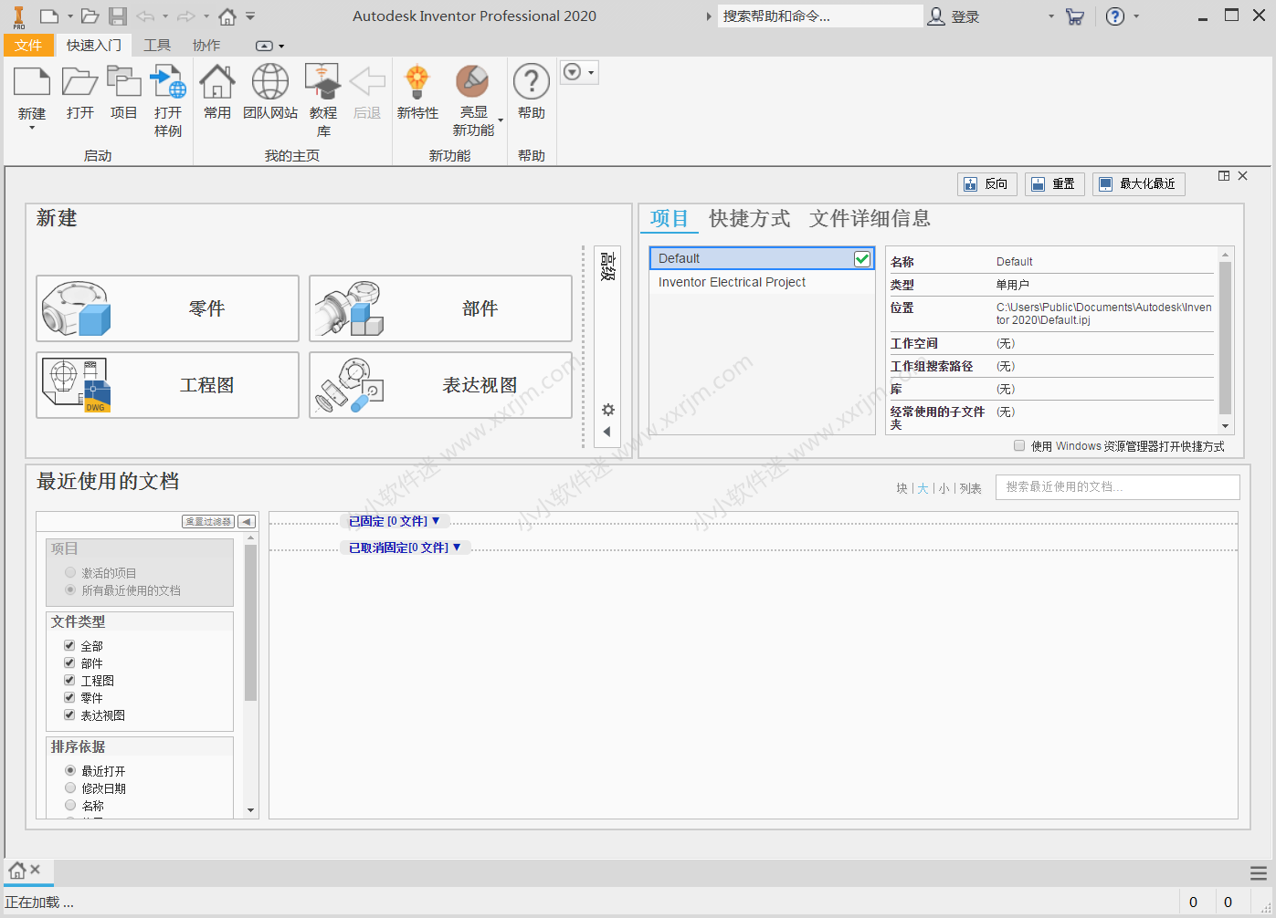Click the Reverse (反向) layout button
This screenshot has height=918, width=1276.
pyautogui.click(x=986, y=184)
